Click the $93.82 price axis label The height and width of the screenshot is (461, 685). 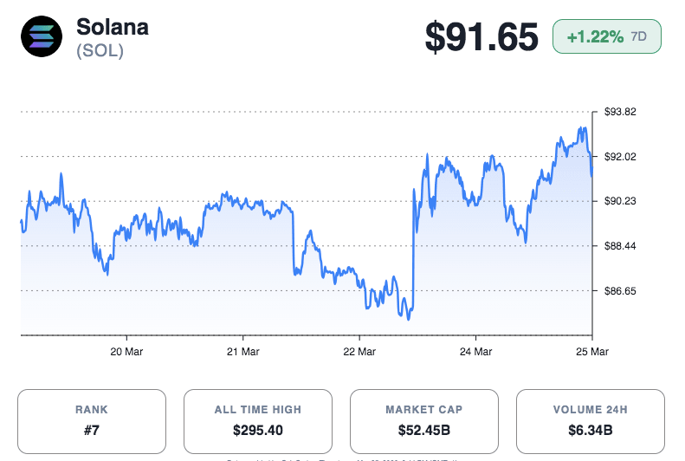619,112
